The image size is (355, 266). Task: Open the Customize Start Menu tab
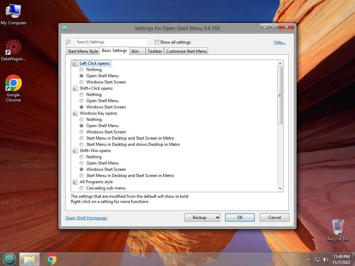[186, 51]
